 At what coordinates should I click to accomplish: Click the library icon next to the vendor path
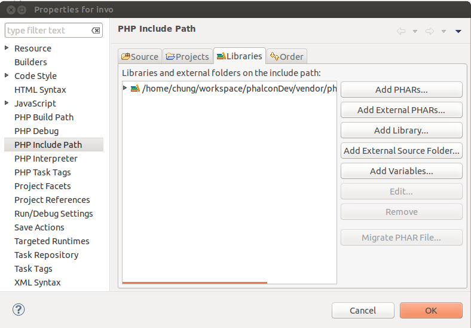click(135, 88)
